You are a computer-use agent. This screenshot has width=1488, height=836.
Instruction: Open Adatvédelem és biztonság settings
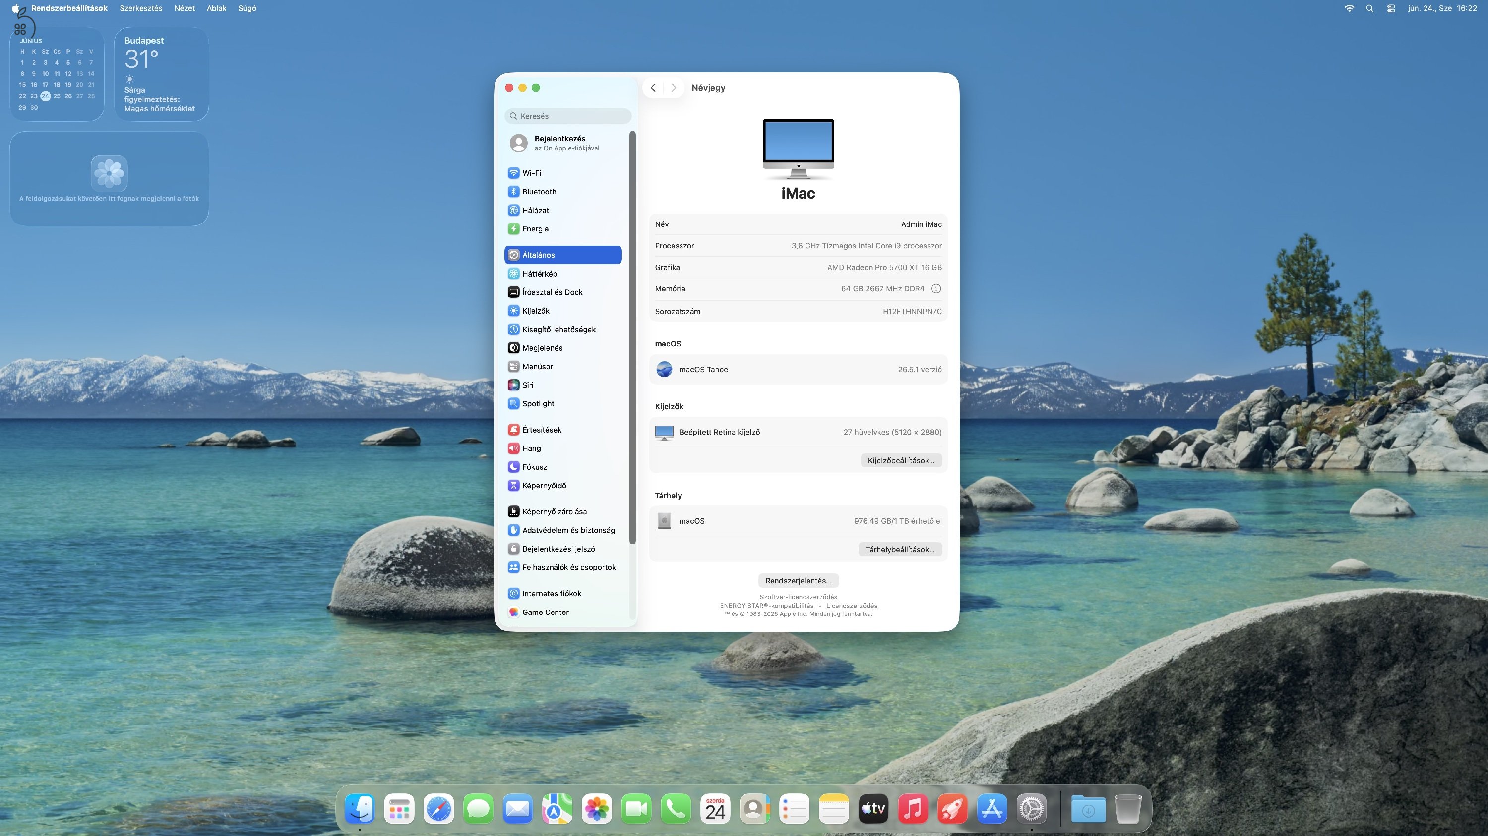[562, 530]
